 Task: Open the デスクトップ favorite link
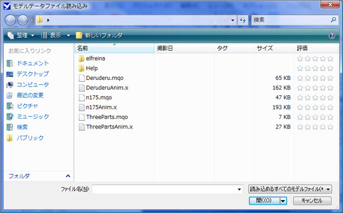tap(33, 74)
